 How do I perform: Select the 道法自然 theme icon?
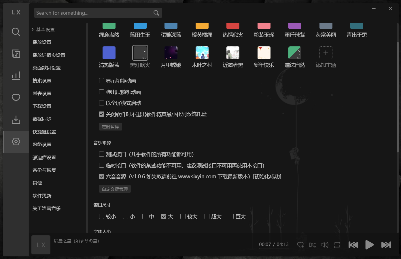[295, 53]
